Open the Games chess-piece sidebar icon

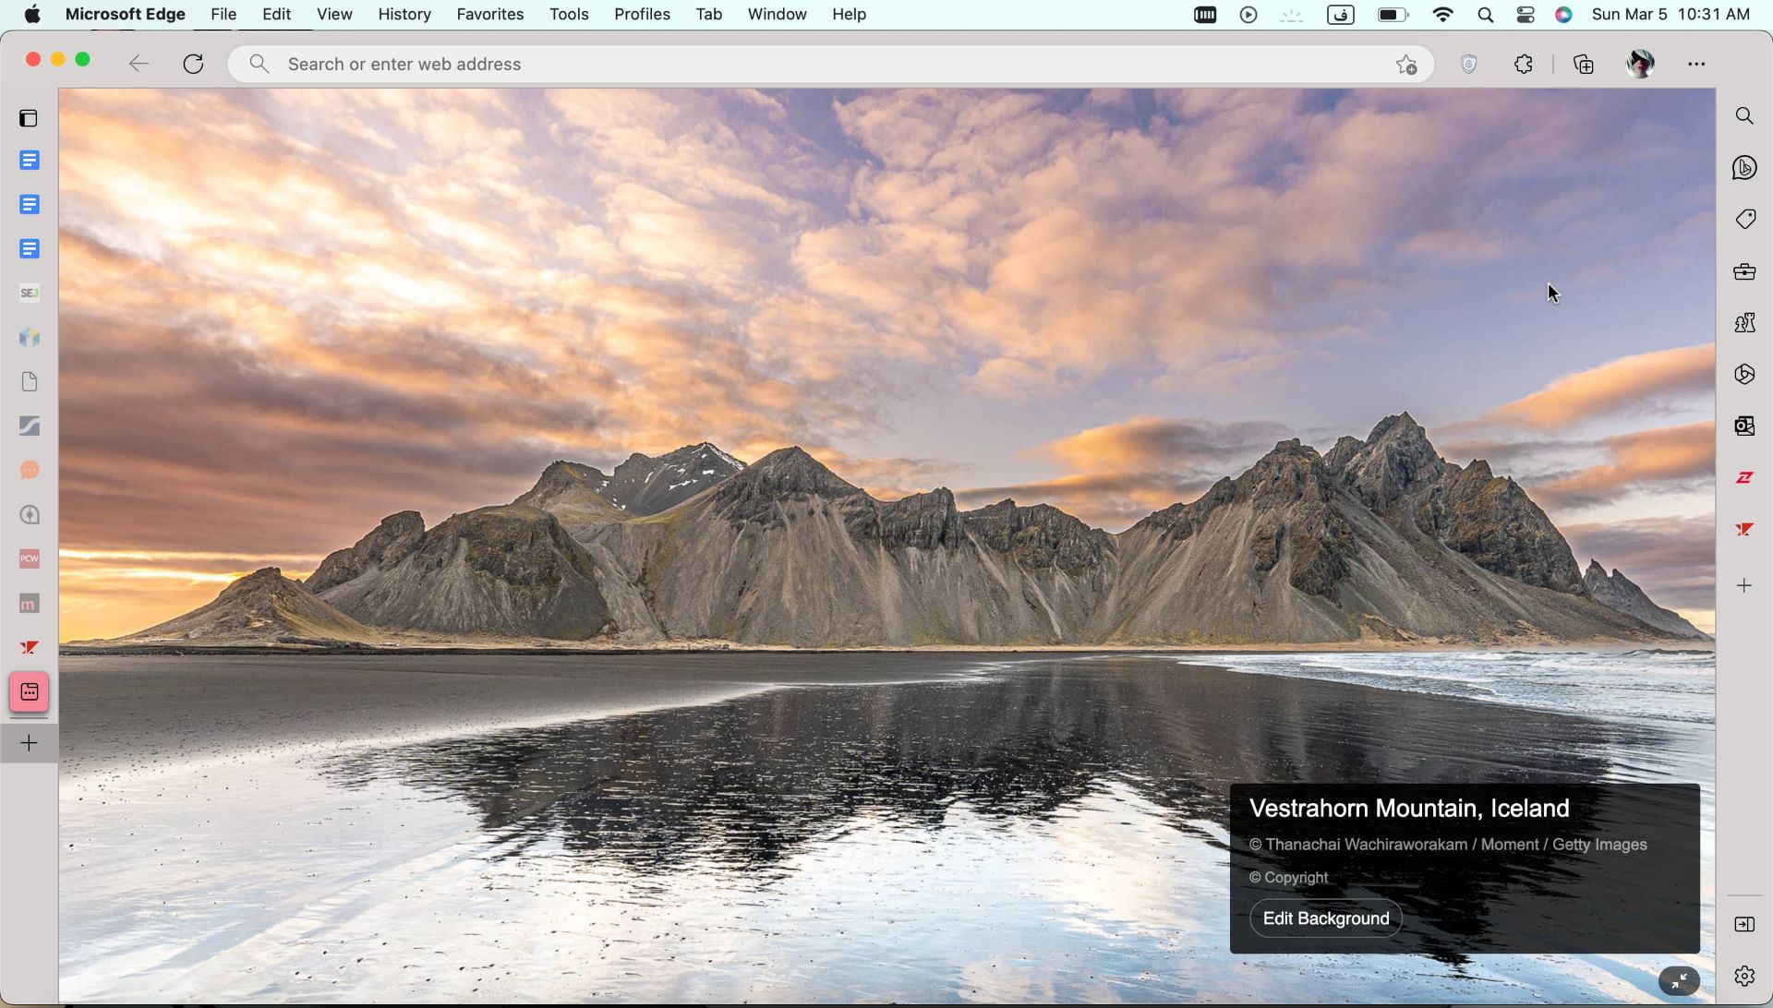click(x=1743, y=323)
